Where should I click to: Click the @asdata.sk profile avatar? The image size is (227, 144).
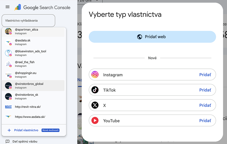(x=8, y=42)
